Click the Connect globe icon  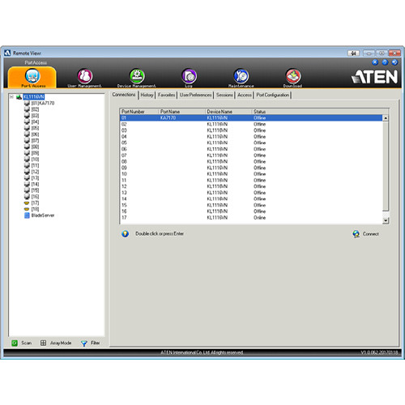tap(356, 234)
